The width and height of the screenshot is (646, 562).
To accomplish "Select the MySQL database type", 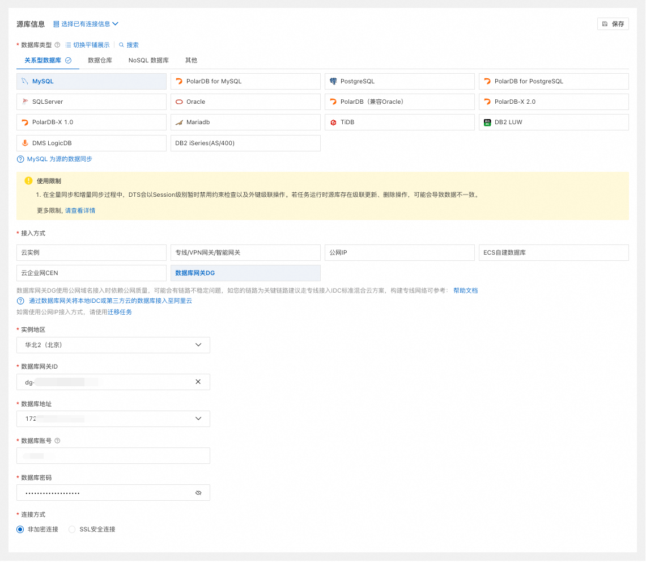I will click(91, 81).
